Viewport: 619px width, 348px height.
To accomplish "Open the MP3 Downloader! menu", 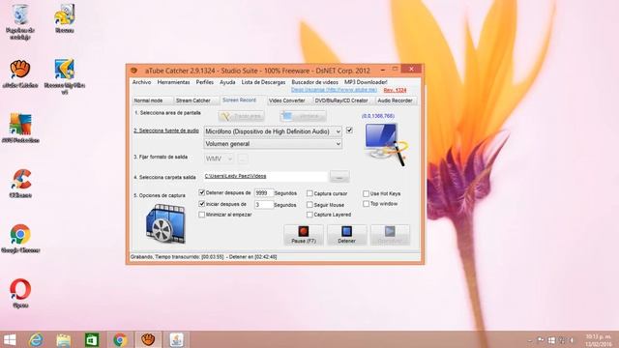I will point(366,82).
